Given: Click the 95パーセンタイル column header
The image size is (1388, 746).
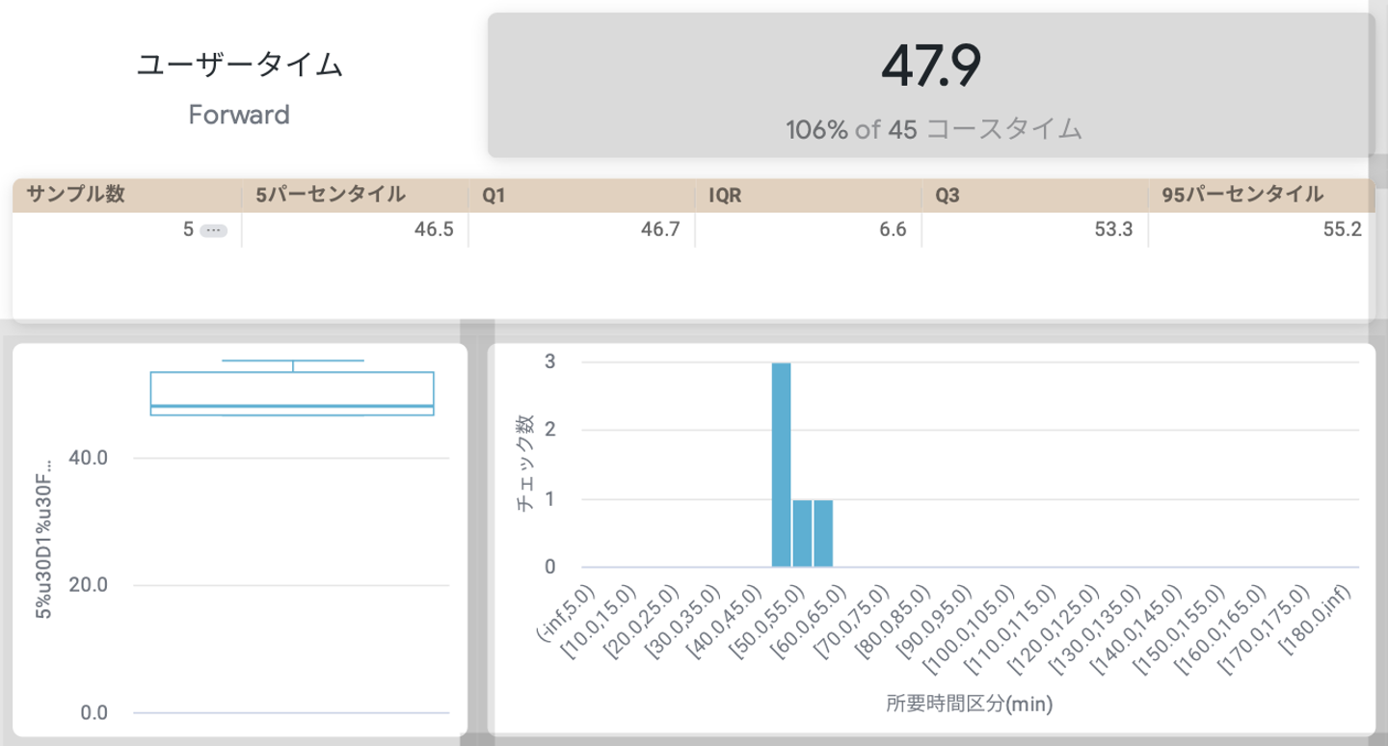Looking at the screenshot, I should click(1242, 195).
